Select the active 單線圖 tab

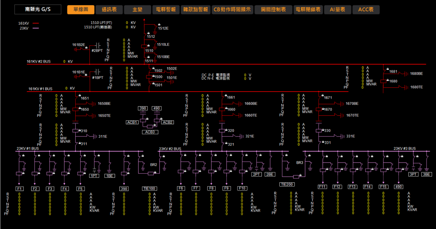81,10
